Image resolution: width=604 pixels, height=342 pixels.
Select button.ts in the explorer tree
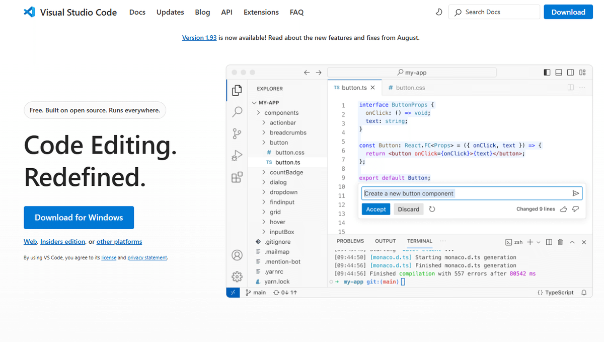[287, 162]
